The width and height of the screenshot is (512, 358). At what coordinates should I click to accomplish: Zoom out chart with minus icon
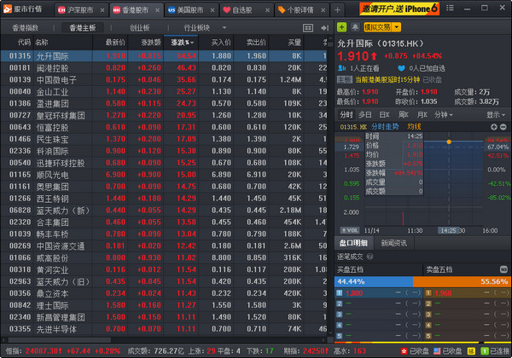502,127
